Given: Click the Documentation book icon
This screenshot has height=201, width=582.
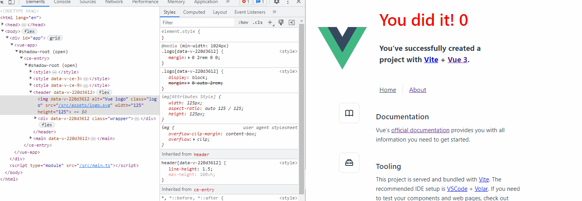Looking at the screenshot, I should click(x=349, y=113).
